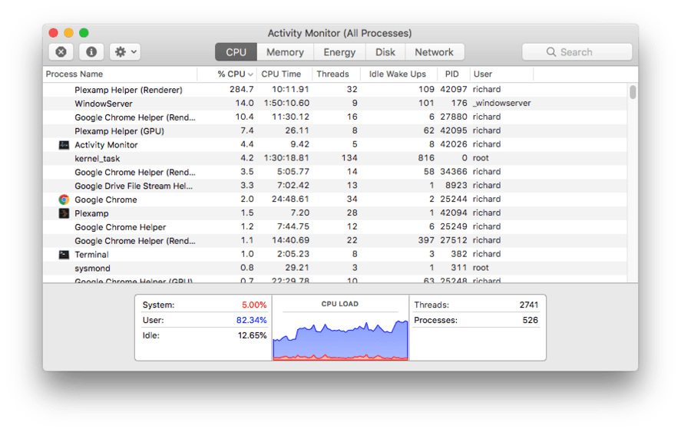The height and width of the screenshot is (432, 681).
Task: Switch to the Disk tab
Action: coord(385,52)
